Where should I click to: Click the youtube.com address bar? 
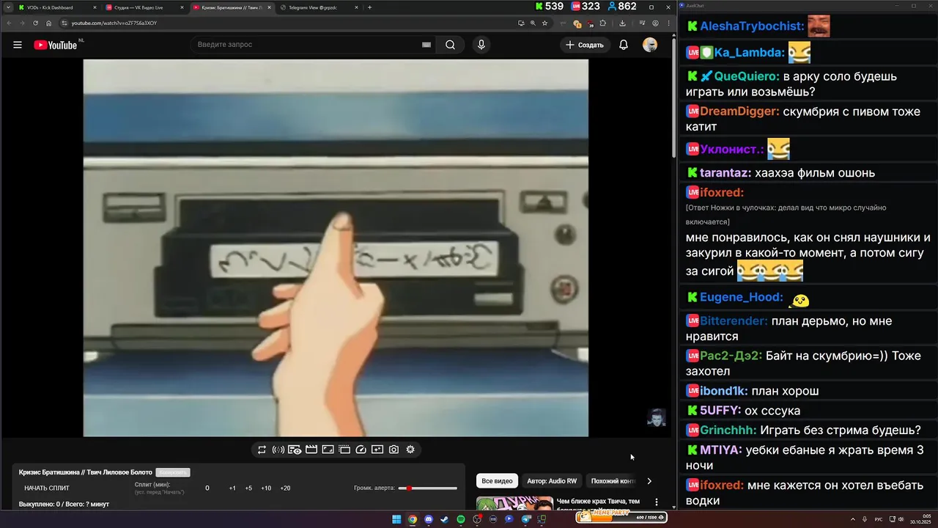[293, 23]
